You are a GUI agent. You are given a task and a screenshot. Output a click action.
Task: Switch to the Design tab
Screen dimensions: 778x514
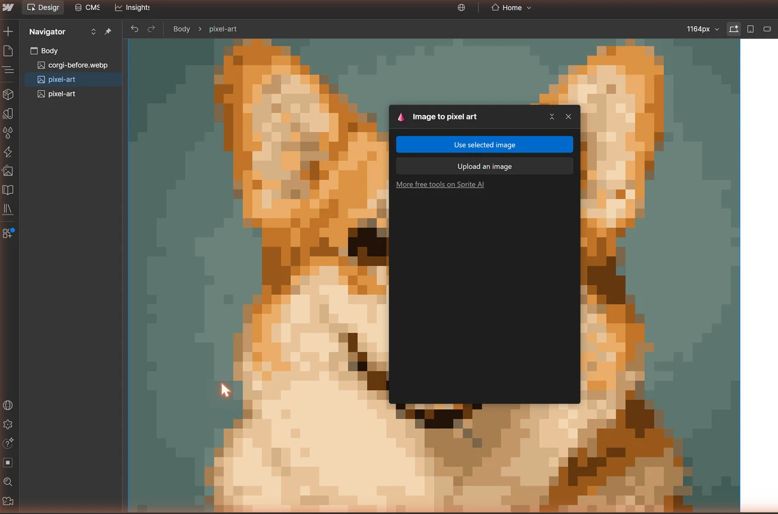[x=43, y=7]
